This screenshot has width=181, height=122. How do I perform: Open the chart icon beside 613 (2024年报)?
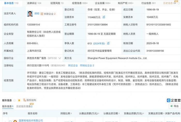108,43
